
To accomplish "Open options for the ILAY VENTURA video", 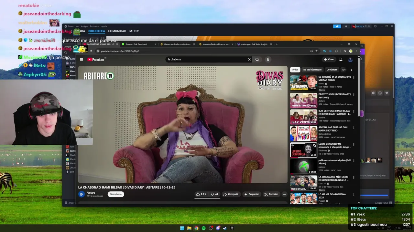I will (x=354, y=111).
